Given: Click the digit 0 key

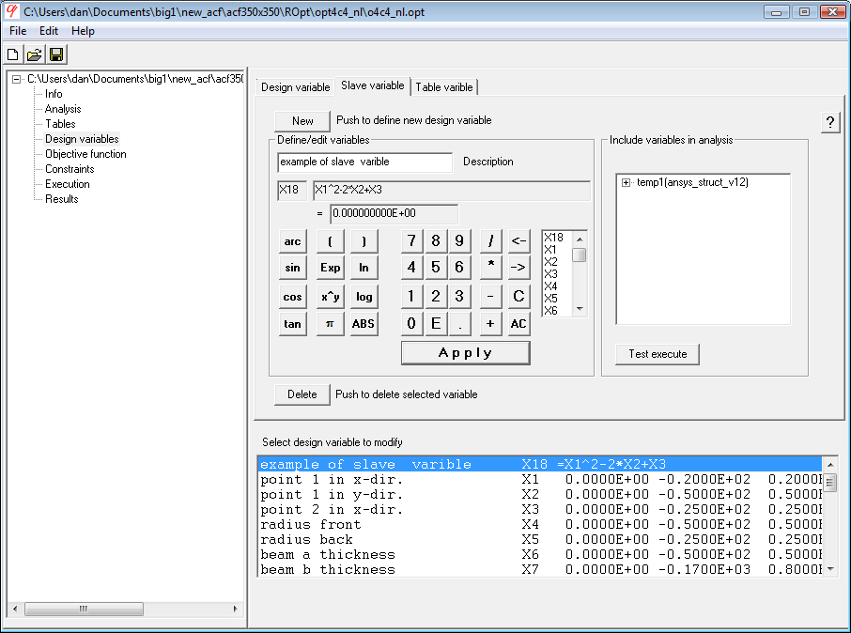Looking at the screenshot, I should (x=411, y=324).
